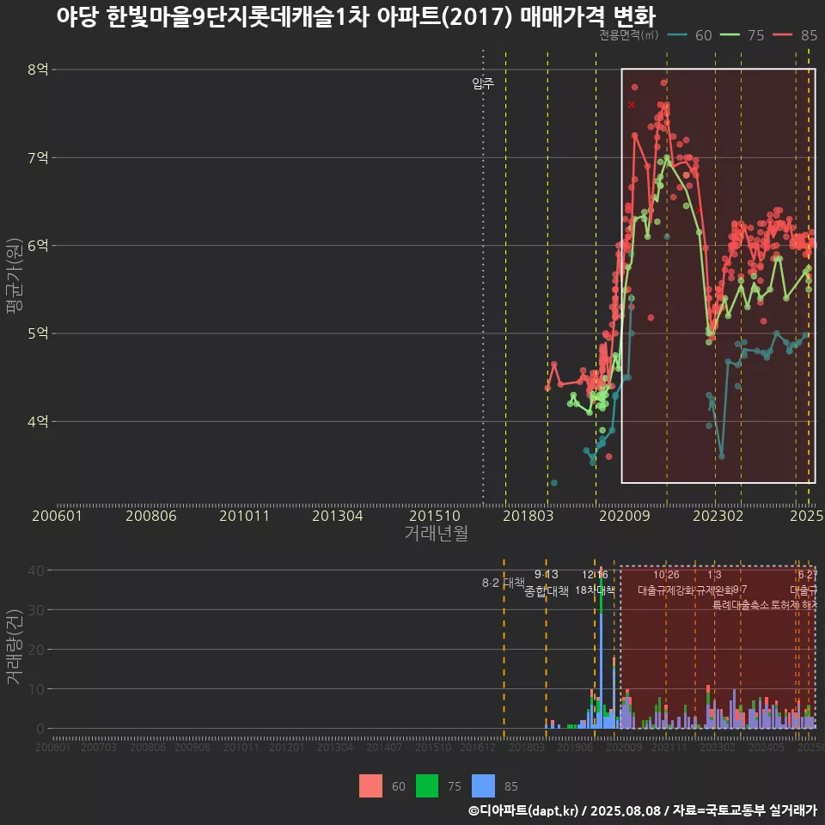
Task: Click the 종합대책 annotation text
Action: click(x=547, y=591)
